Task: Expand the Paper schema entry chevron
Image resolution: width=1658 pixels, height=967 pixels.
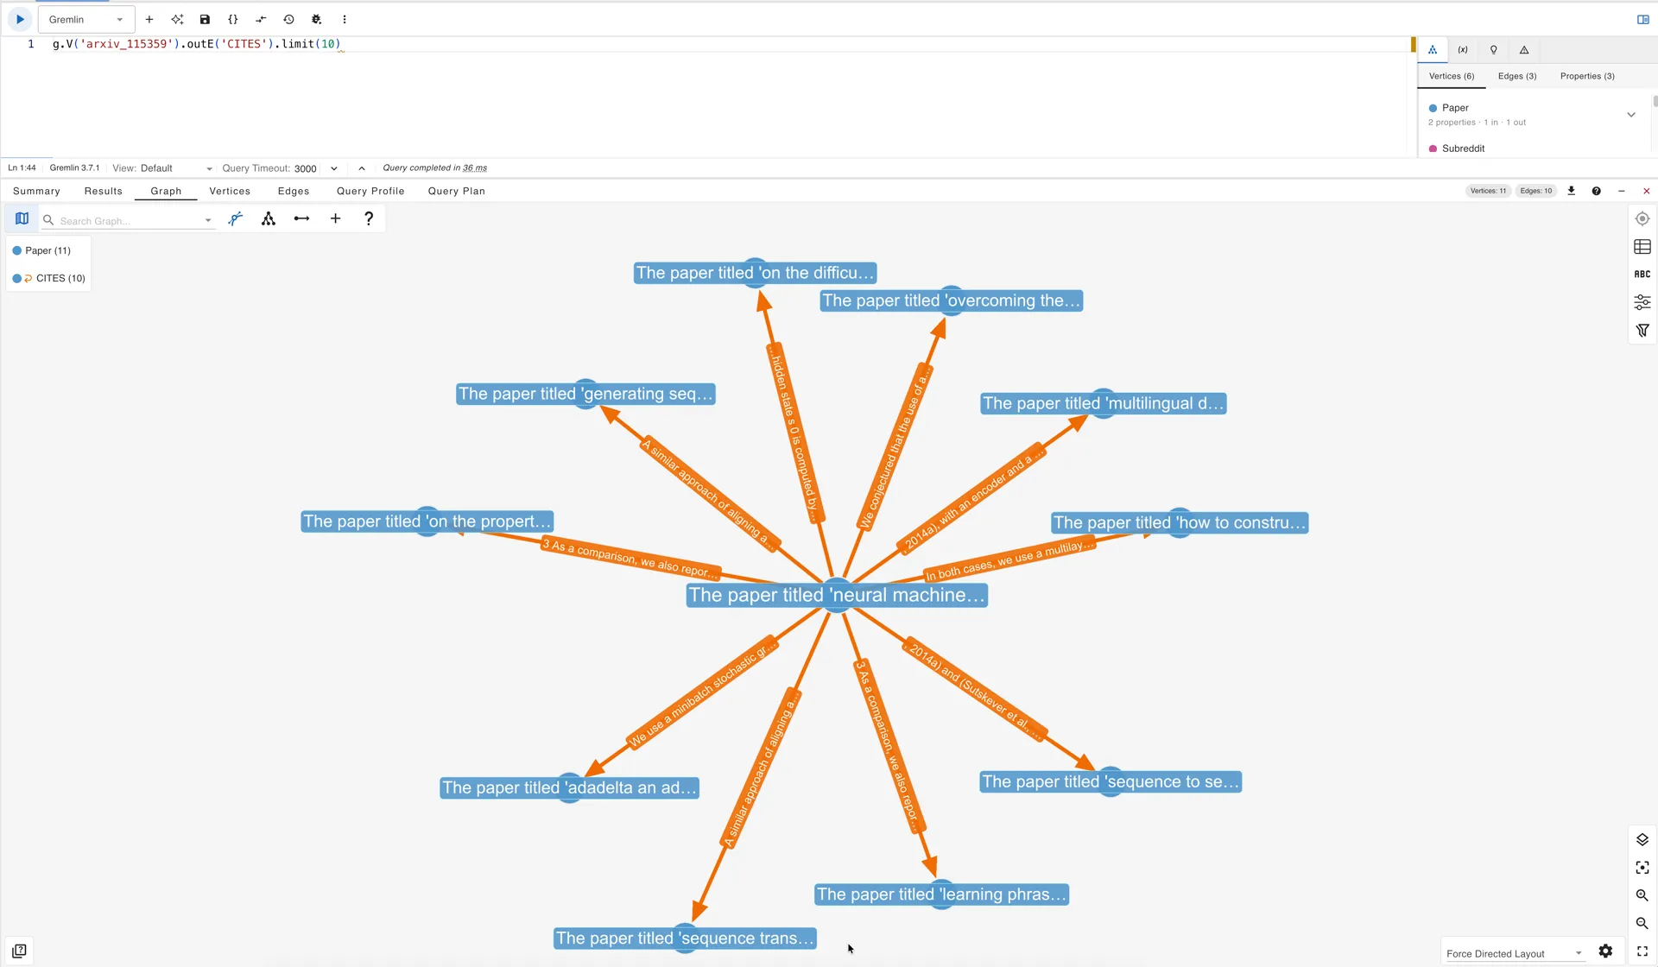Action: [x=1631, y=115]
